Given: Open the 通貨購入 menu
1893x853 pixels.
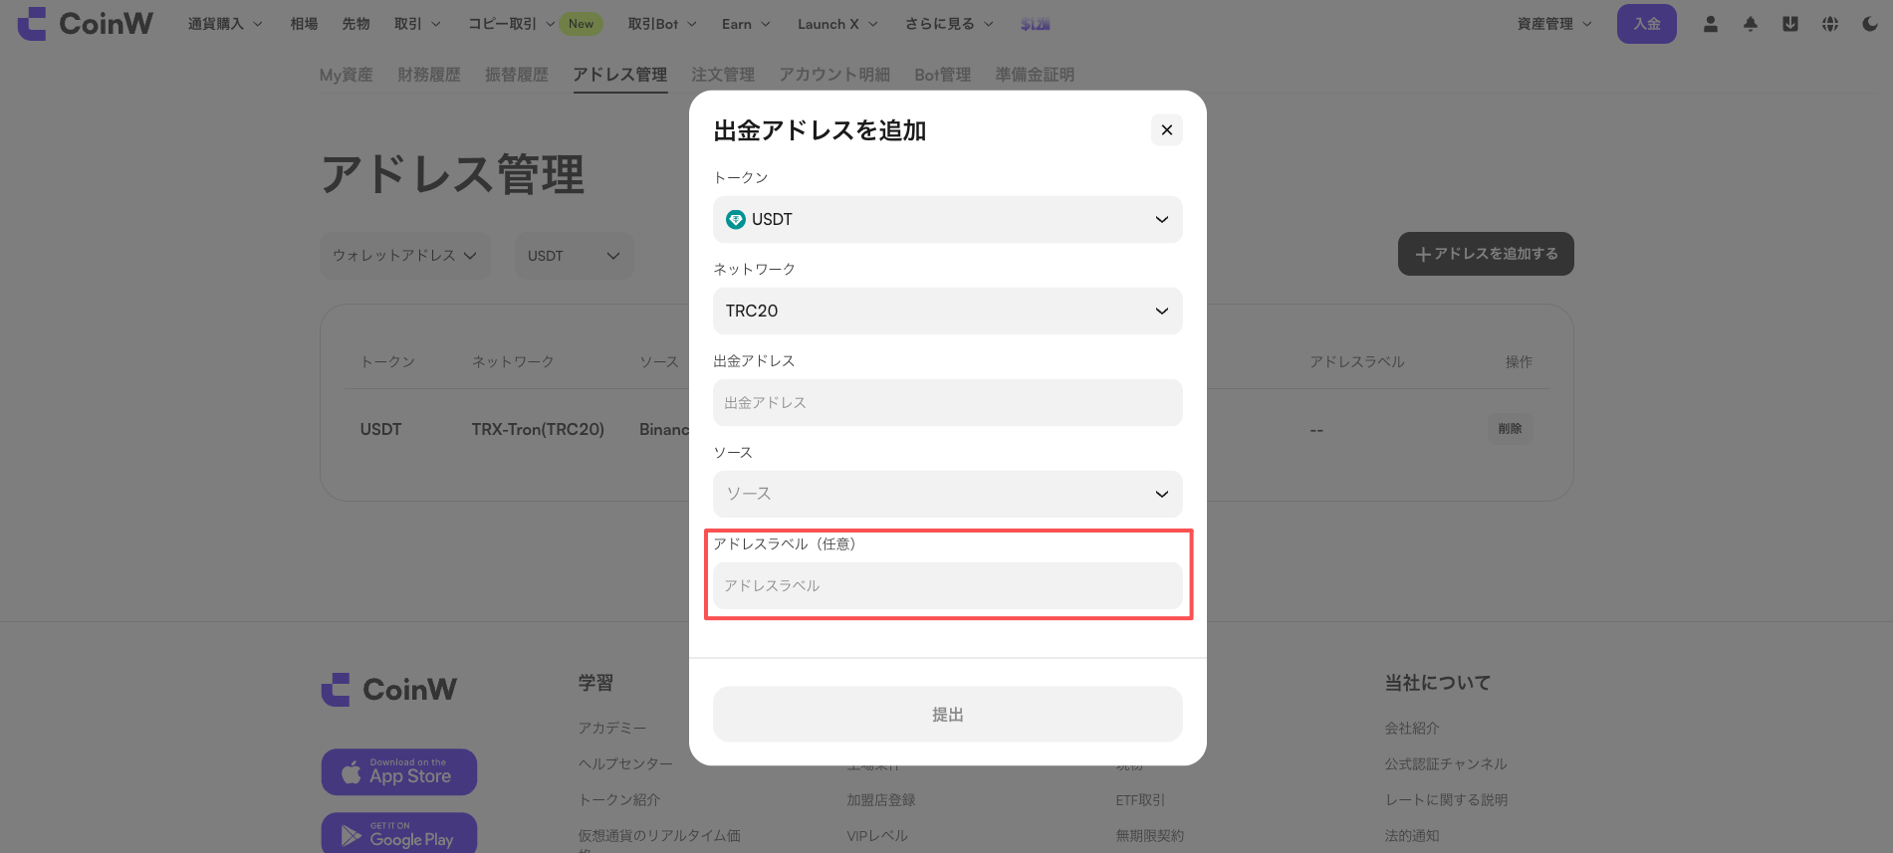Looking at the screenshot, I should click(225, 24).
